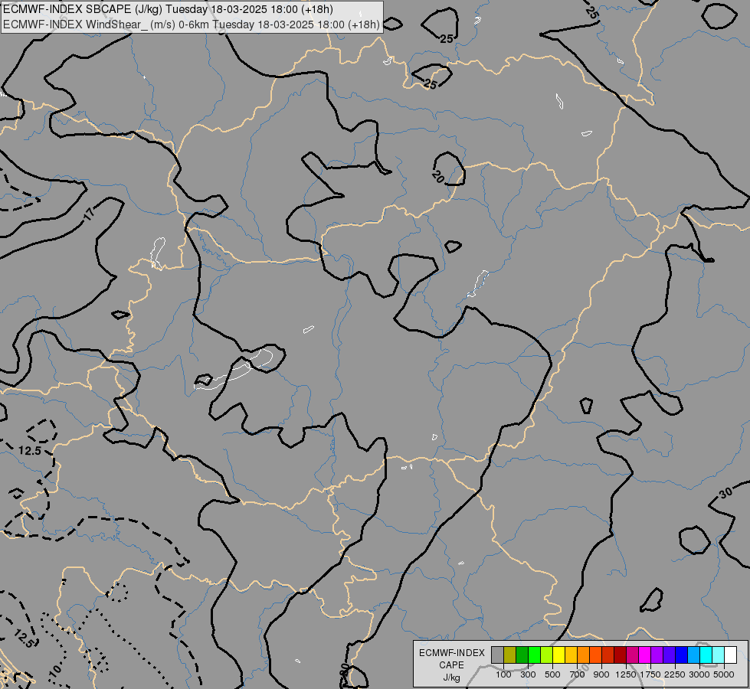Select the bright green legend swatch
This screenshot has width=750, height=689.
pos(534,655)
